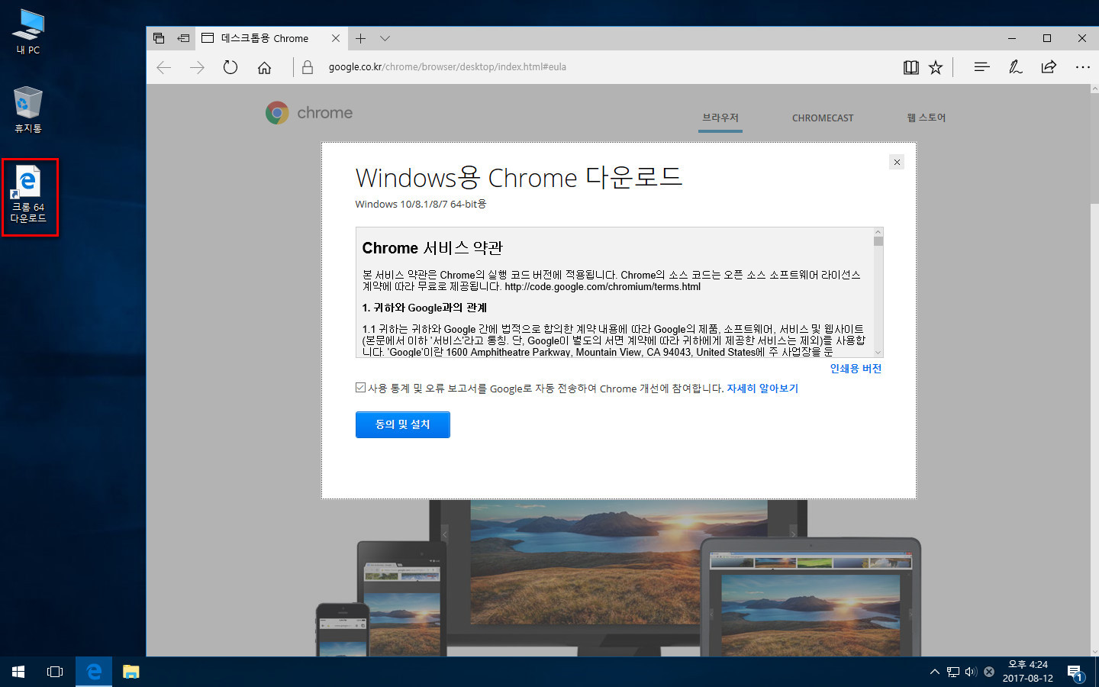Open the Edge Hub icon
Screen dimensions: 1099x687
982,67
